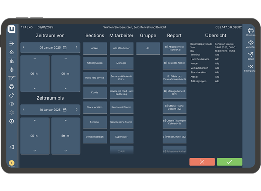Click the pie chart icon in left sidebar
This screenshot has width=261, height=191.
coord(12,95)
